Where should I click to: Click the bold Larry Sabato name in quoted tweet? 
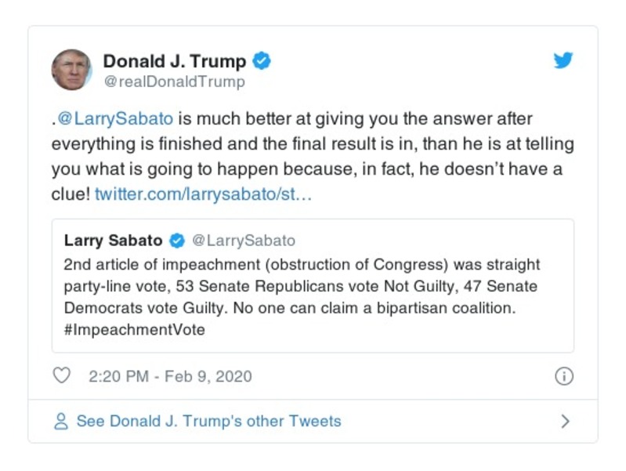click(x=114, y=241)
